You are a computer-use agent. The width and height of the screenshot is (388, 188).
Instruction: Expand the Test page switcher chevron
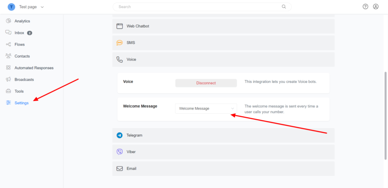click(x=42, y=7)
